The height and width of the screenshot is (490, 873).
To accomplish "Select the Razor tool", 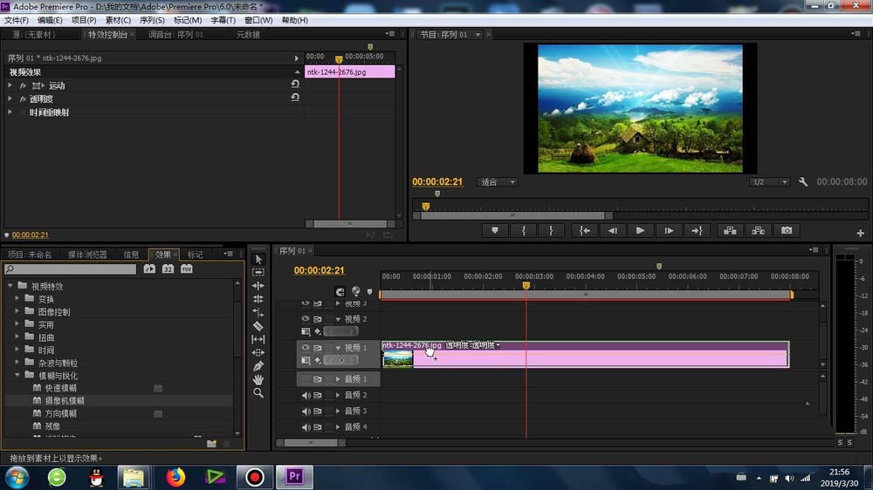I will click(x=258, y=326).
